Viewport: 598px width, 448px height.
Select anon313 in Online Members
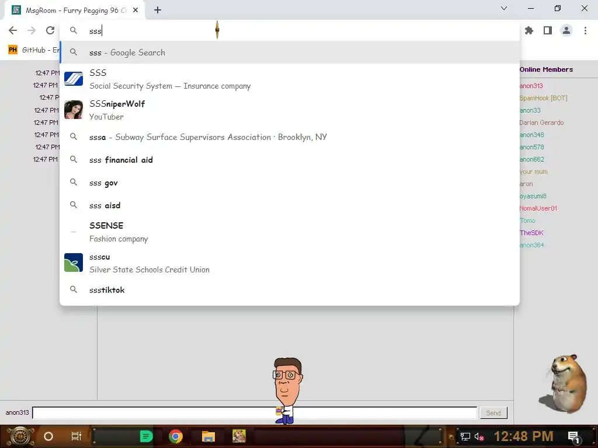coord(531,86)
